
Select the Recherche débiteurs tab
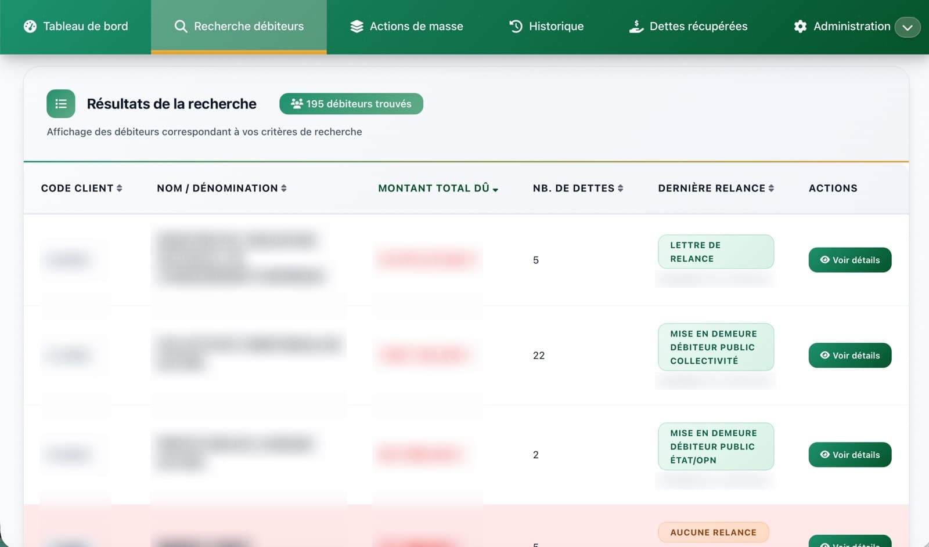click(x=239, y=27)
